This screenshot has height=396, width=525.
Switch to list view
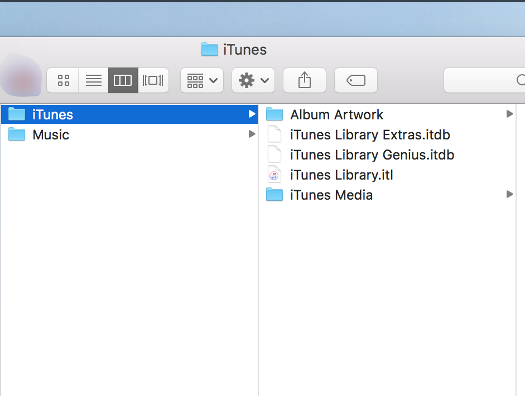[x=93, y=80]
